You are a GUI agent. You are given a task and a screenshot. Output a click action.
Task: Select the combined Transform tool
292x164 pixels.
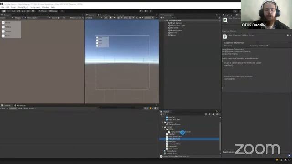(x=28, y=11)
